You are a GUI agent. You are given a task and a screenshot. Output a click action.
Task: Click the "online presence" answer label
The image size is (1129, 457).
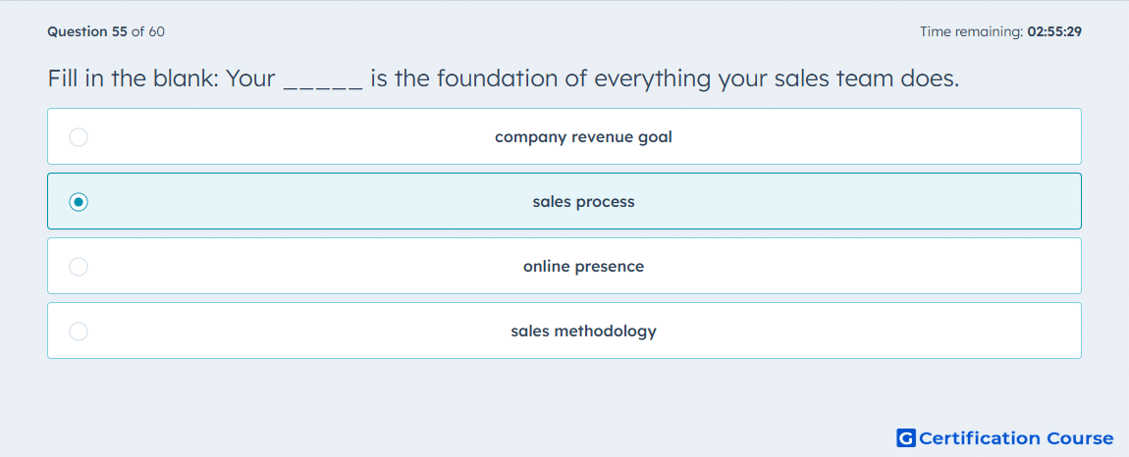click(x=583, y=267)
